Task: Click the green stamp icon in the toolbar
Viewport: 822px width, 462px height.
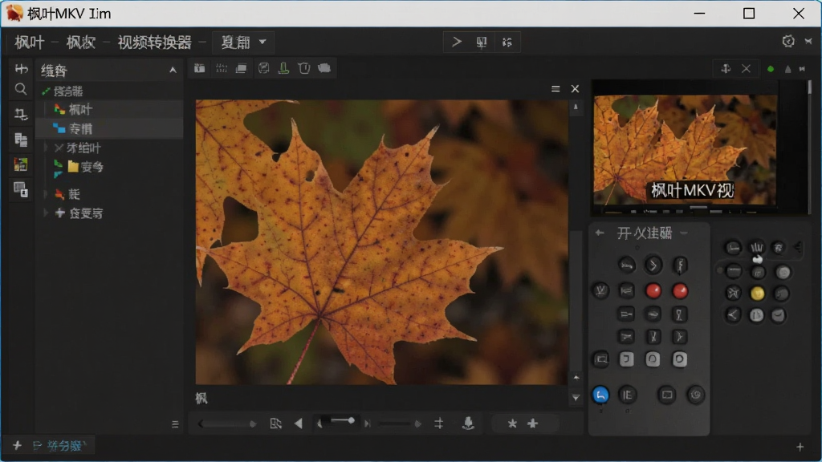Action: click(x=283, y=68)
